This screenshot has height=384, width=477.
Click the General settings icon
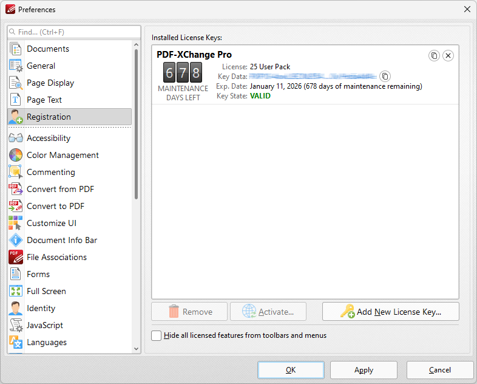click(x=16, y=66)
